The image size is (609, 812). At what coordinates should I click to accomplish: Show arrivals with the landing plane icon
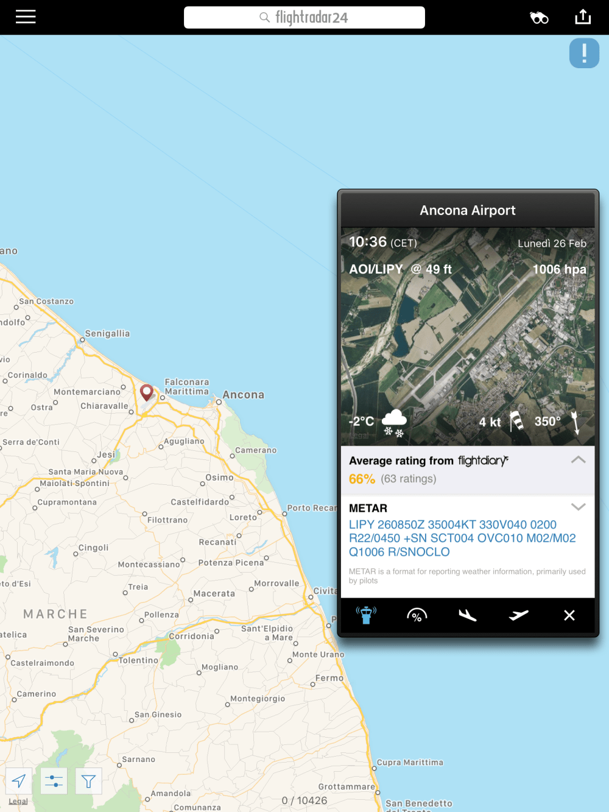(467, 615)
